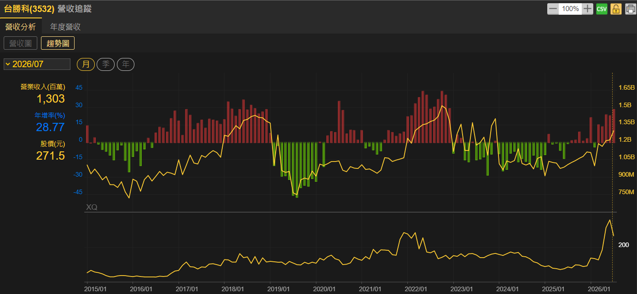Click the 2022/01 x-axis label

pyautogui.click(x=416, y=289)
